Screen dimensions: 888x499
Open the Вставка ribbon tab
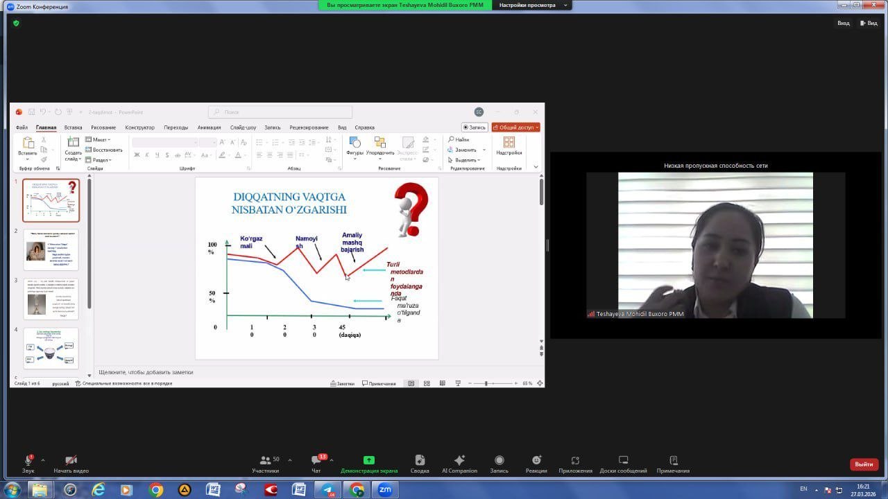pos(73,128)
